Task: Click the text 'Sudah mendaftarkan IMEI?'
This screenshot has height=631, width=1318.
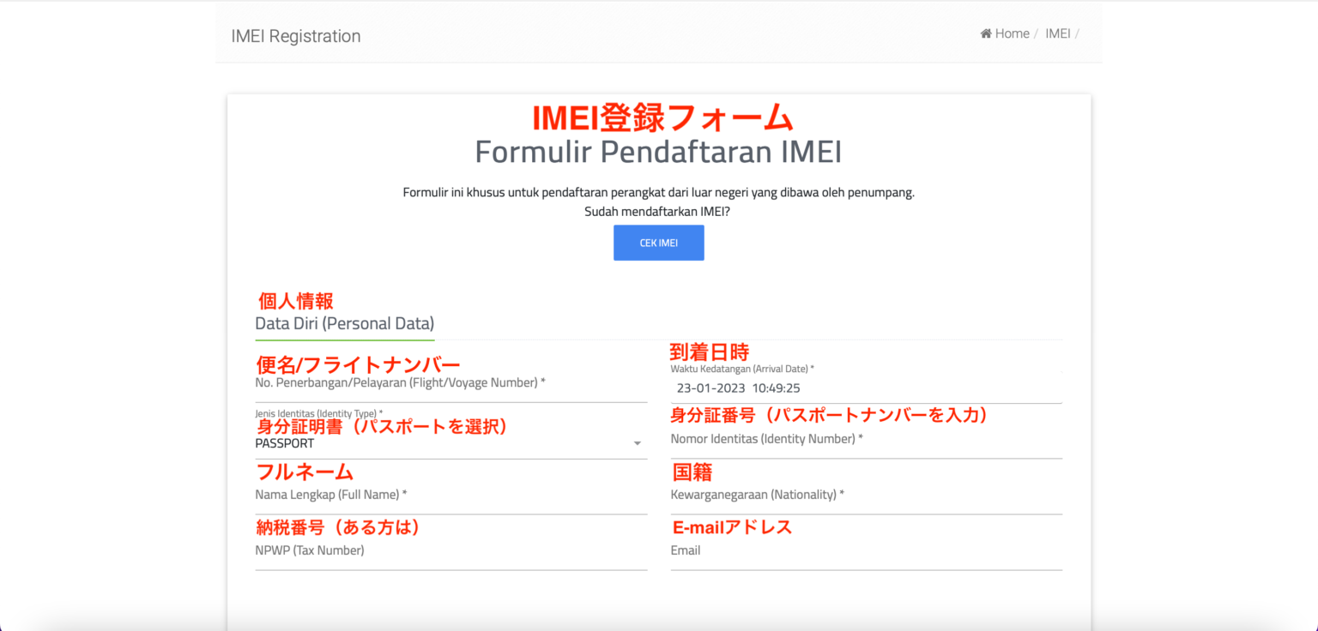Action: click(x=658, y=212)
